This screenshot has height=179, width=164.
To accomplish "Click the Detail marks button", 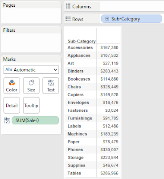I will click(12, 105).
